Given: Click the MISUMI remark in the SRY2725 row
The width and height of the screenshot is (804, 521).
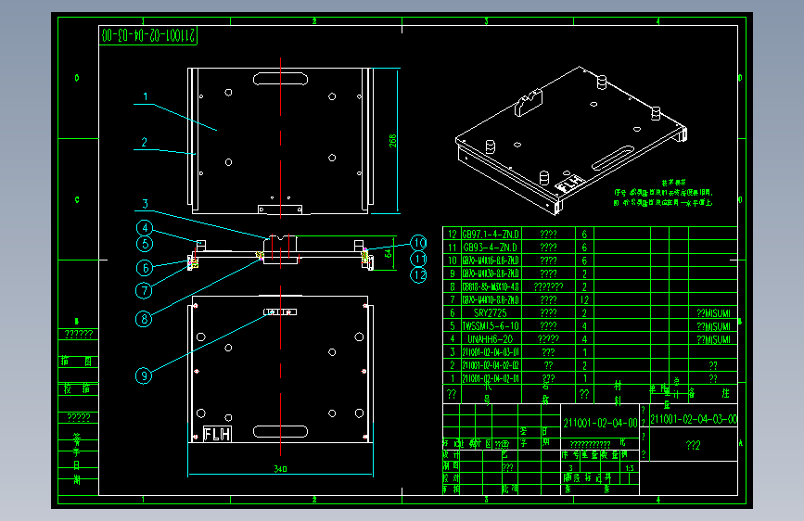Looking at the screenshot, I should coord(713,312).
